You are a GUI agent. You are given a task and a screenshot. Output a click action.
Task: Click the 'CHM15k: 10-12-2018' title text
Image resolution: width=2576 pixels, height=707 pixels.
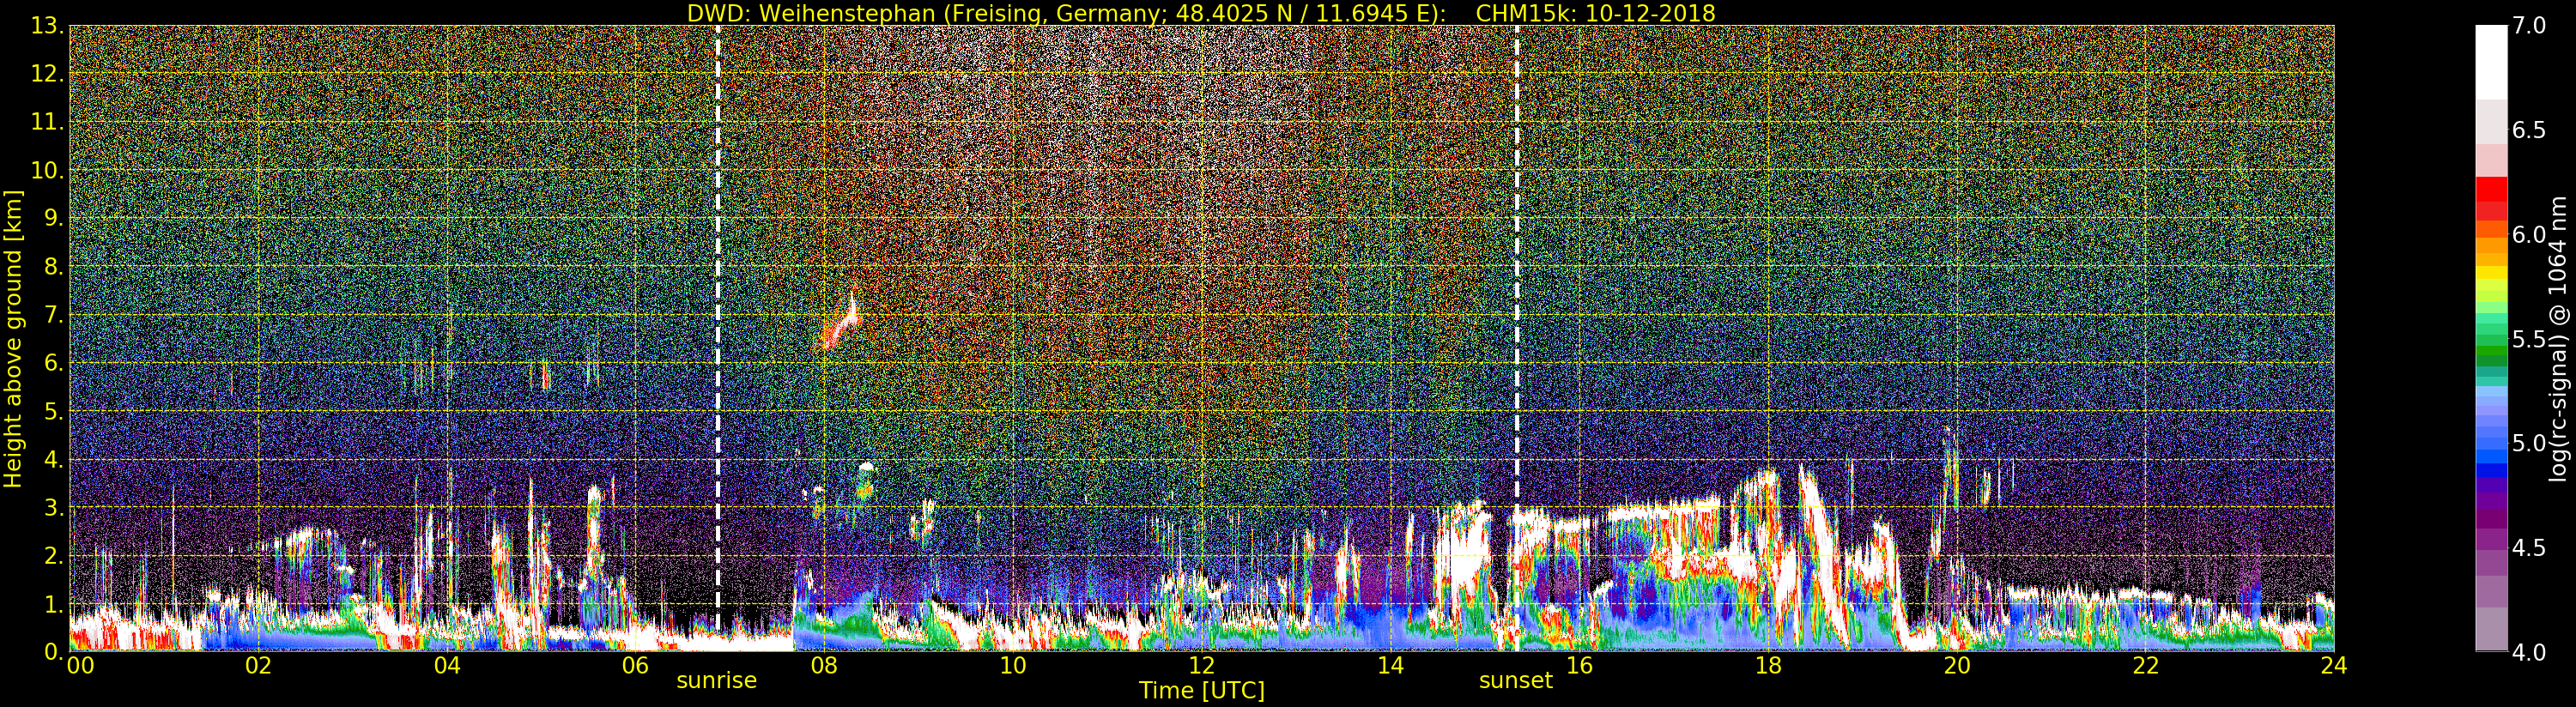(x=1595, y=13)
